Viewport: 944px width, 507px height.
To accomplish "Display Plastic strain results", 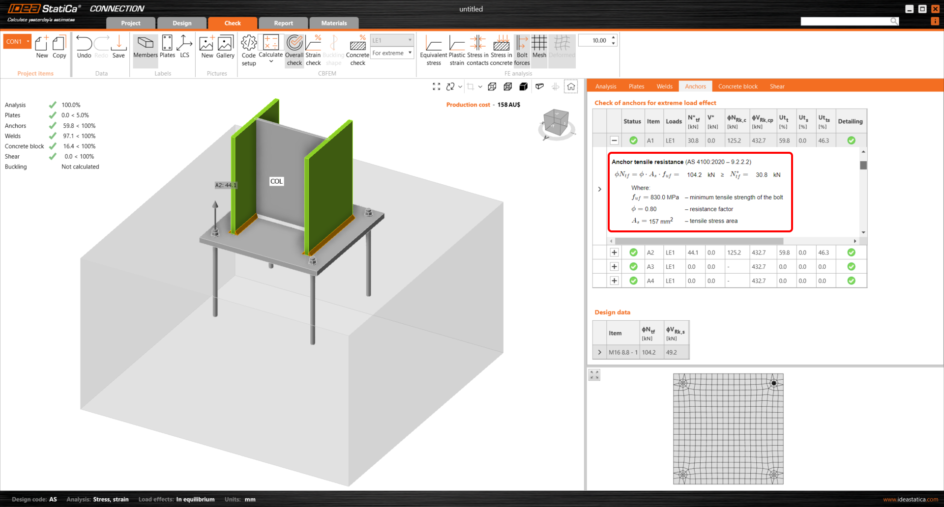I will click(457, 50).
